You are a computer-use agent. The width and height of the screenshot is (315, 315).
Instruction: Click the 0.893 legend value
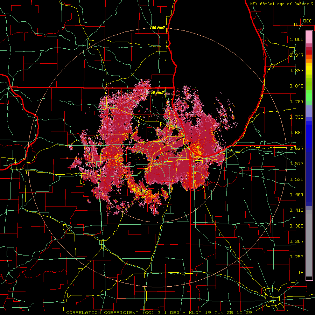(296, 70)
